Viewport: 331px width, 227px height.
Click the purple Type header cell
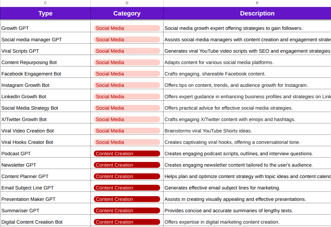coord(45,13)
